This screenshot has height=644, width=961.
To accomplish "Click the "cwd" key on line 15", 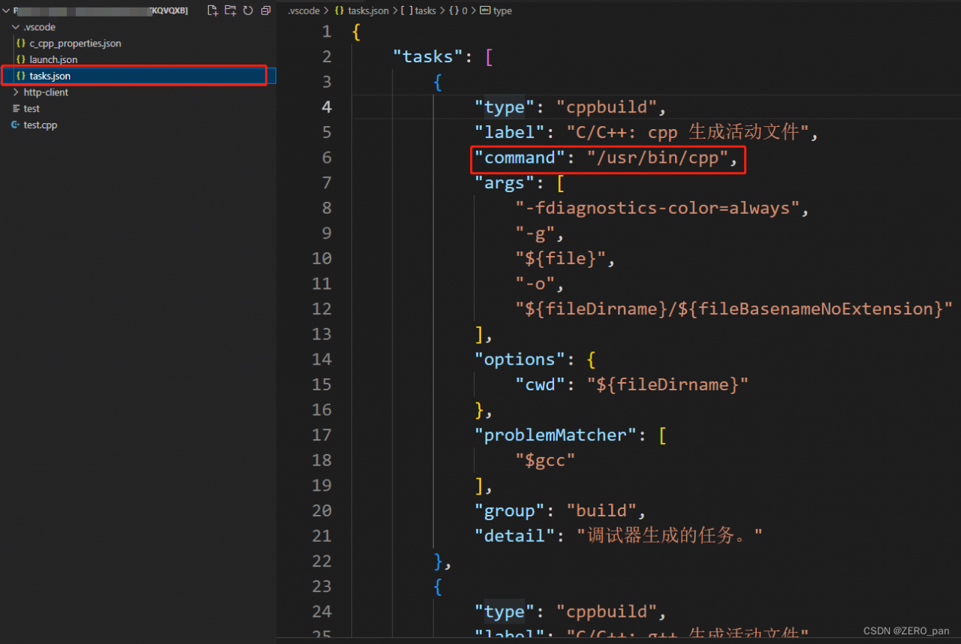I will (540, 385).
